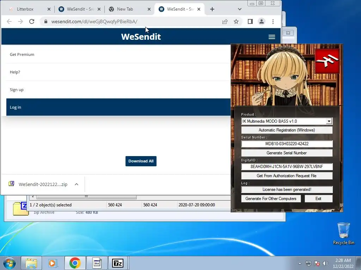Image resolution: width=361 pixels, height=270 pixels.
Task: Open the tab search chevron in Chrome
Action: [x=240, y=9]
